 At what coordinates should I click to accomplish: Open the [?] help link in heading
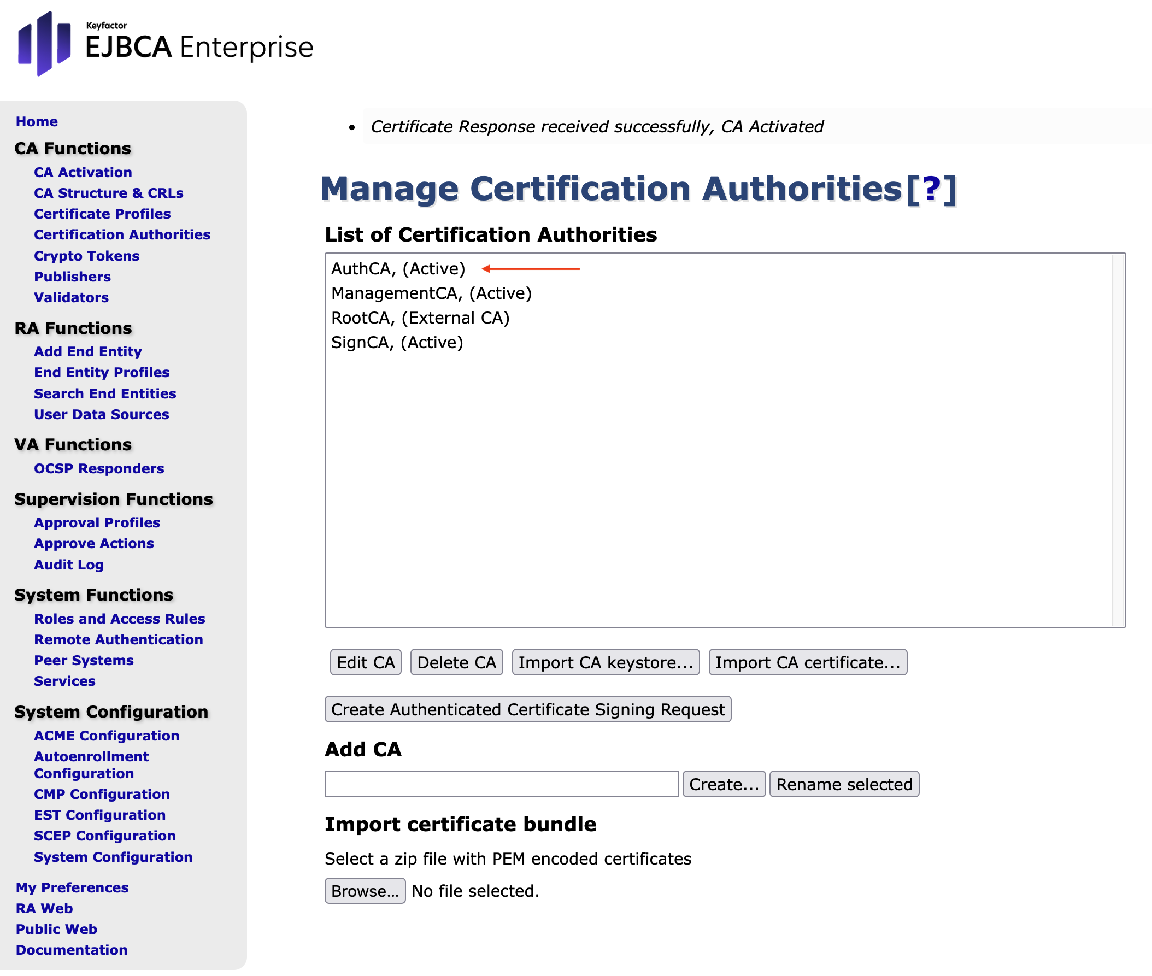tap(931, 189)
